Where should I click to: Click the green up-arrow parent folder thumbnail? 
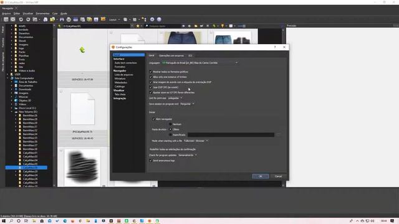click(82, 50)
